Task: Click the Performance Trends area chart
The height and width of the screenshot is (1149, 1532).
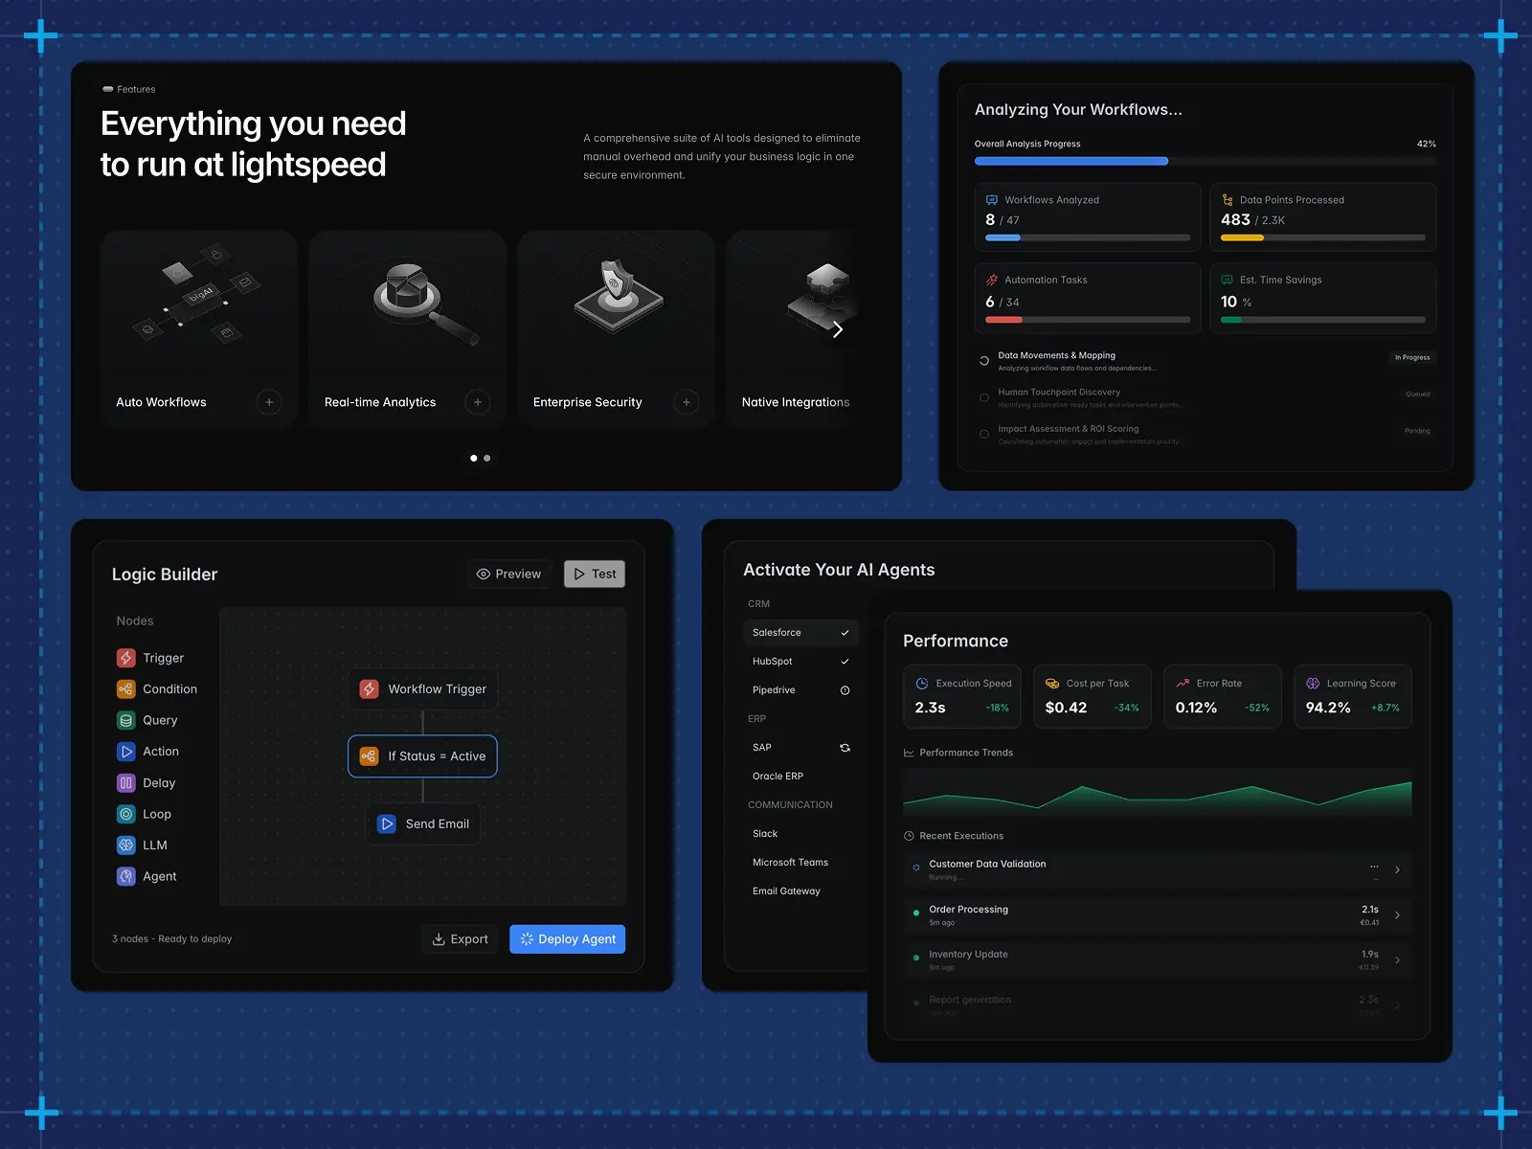Action: click(1157, 793)
